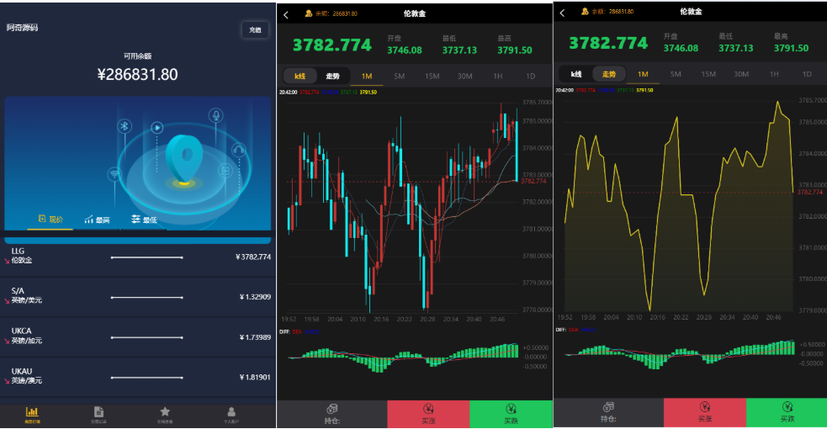Open the UKAU 英镑/澳元 row

click(138, 377)
